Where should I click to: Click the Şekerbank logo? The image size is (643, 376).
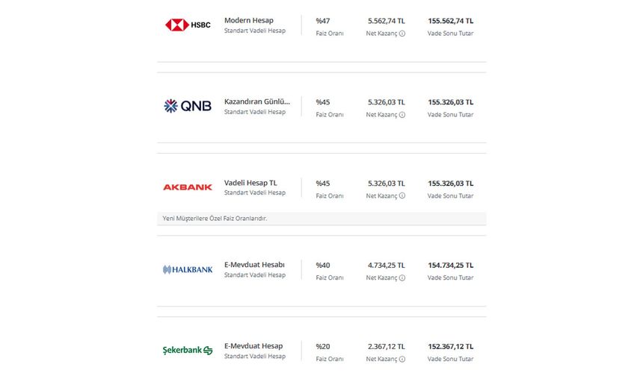pyautogui.click(x=188, y=350)
